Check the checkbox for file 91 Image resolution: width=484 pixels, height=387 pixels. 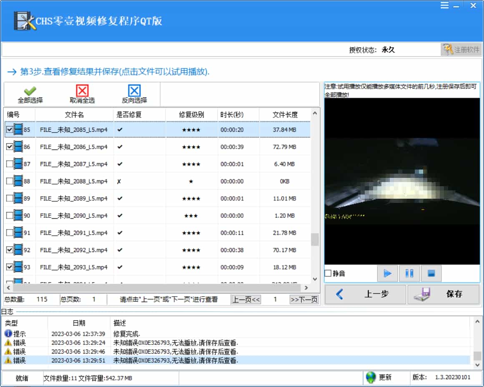9,233
